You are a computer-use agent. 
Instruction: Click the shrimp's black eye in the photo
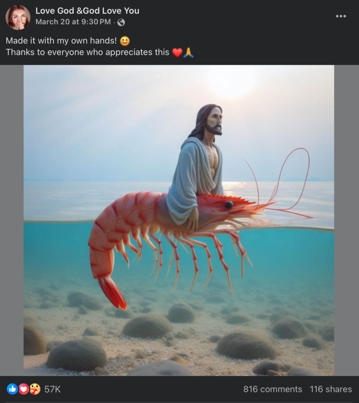pos(229,205)
